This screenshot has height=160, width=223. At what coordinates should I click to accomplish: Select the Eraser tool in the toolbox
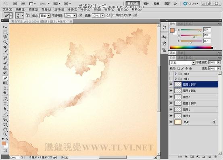5,78
